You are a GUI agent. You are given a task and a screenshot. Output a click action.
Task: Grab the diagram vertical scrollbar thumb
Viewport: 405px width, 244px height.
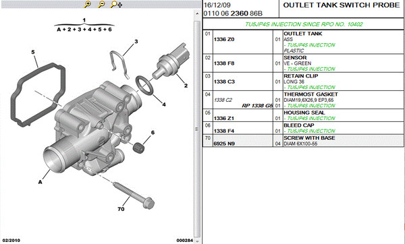197,129
